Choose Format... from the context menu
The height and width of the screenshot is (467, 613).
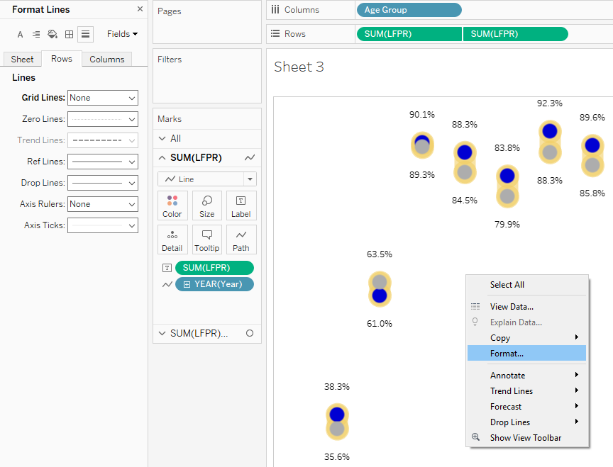pyautogui.click(x=507, y=353)
